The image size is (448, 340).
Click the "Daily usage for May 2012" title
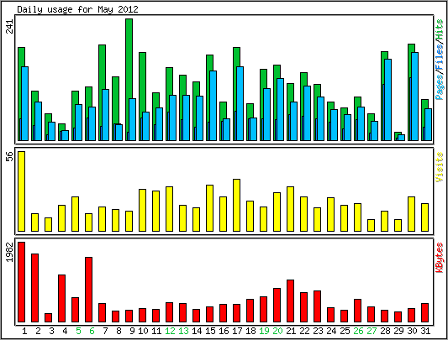(77, 9)
